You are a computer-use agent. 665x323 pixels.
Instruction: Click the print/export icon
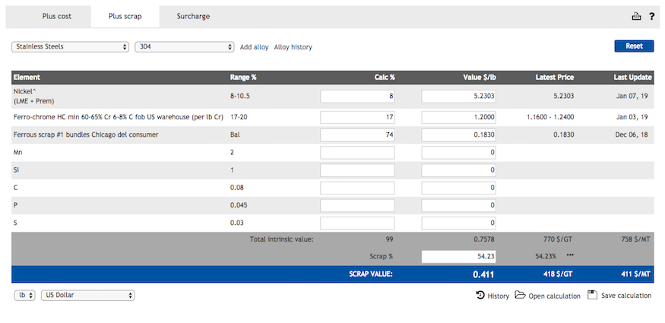(637, 16)
